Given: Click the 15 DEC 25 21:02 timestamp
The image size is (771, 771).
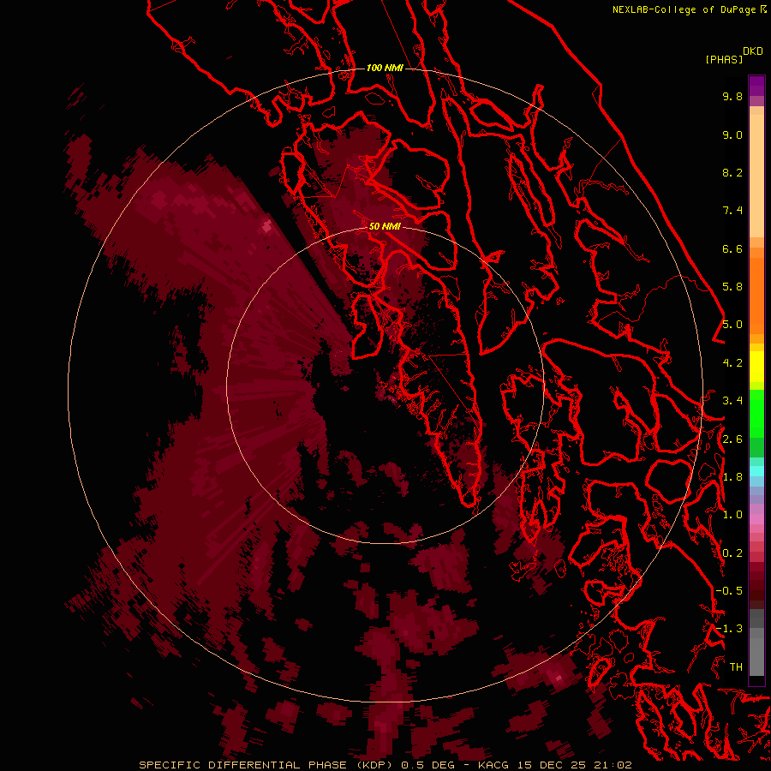Looking at the screenshot, I should pyautogui.click(x=574, y=765).
